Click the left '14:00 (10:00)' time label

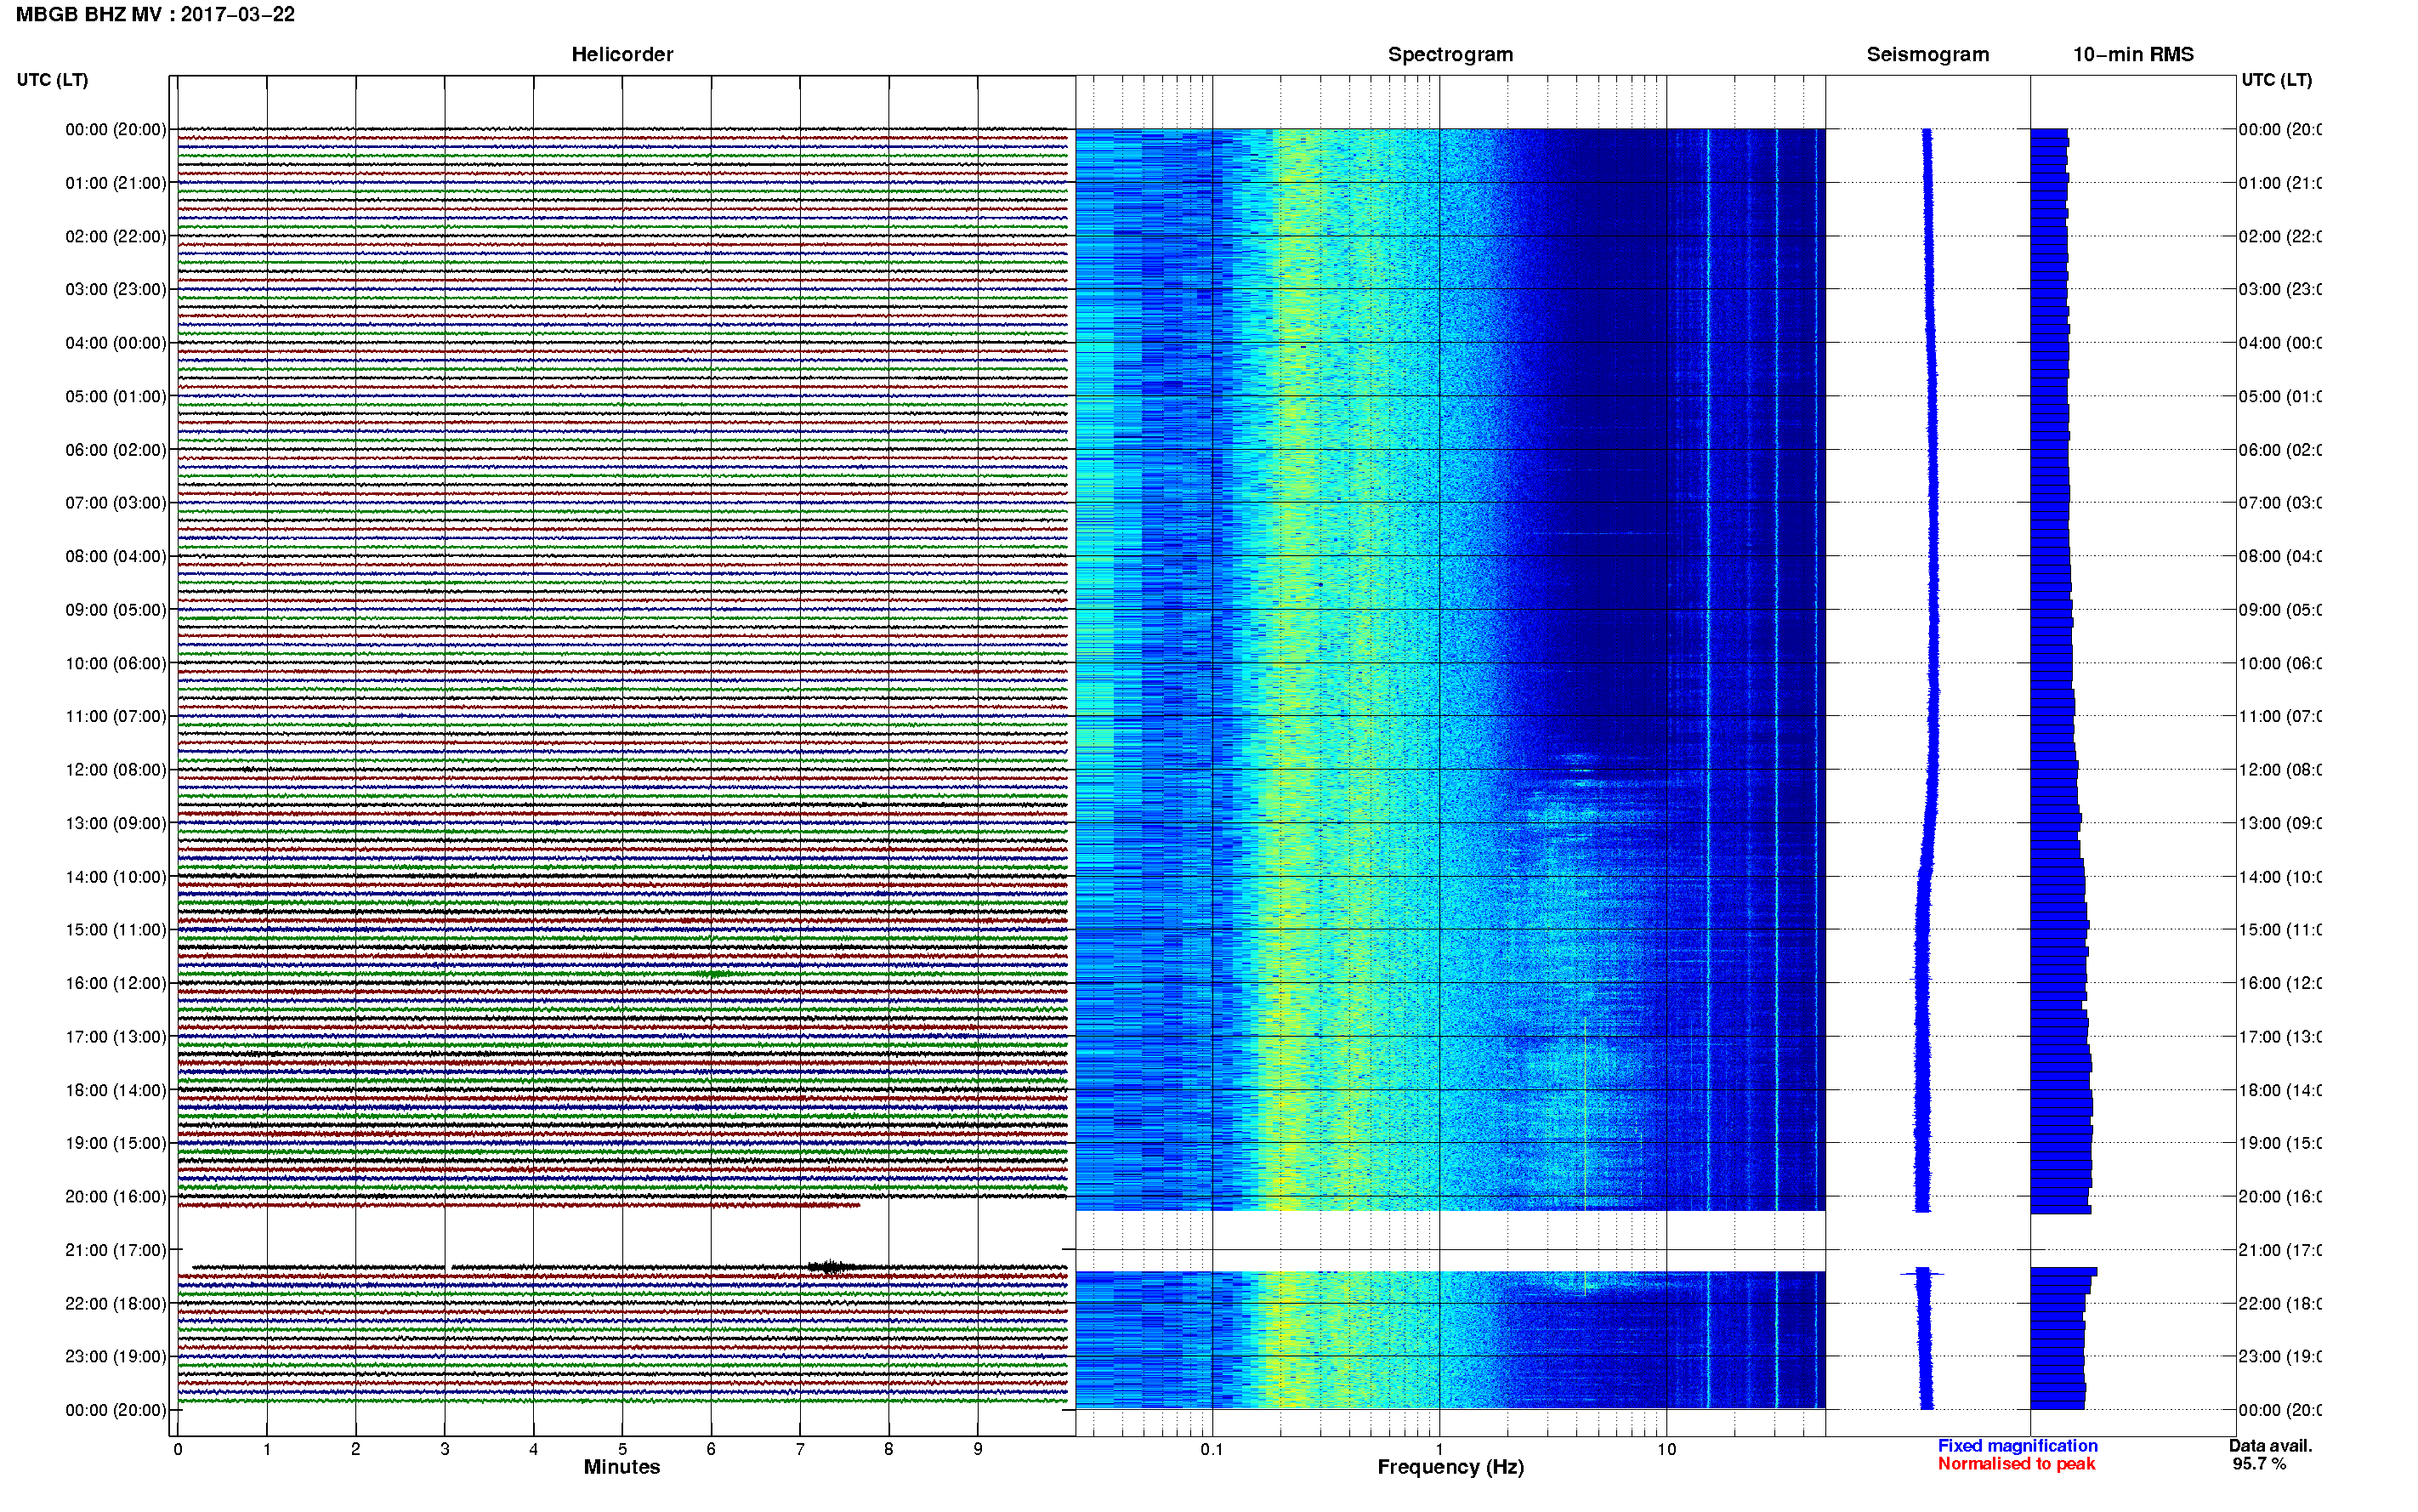point(116,877)
